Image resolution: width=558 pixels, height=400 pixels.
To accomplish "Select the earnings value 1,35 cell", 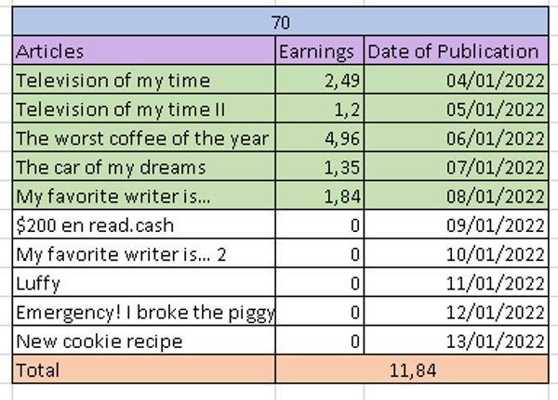I will click(x=320, y=167).
